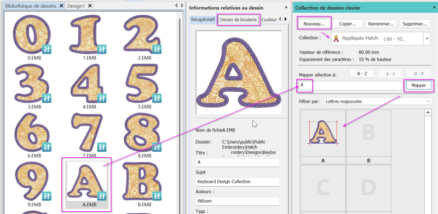Click the Nouveau... button

click(x=314, y=24)
